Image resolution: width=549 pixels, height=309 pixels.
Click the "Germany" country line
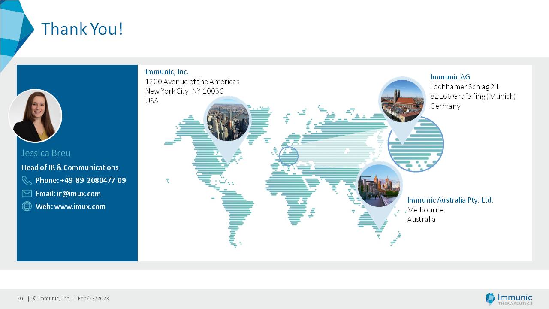(445, 106)
